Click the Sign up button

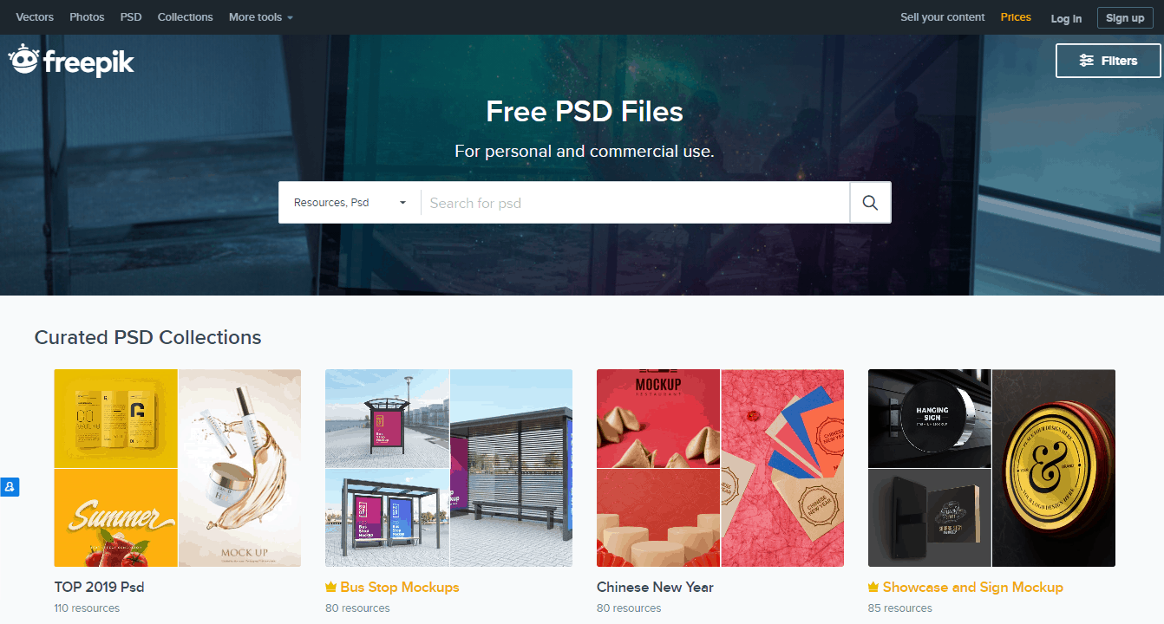click(x=1125, y=18)
